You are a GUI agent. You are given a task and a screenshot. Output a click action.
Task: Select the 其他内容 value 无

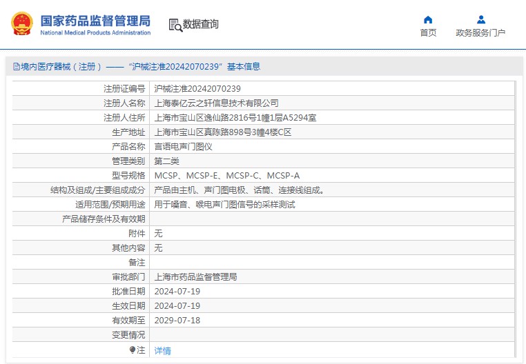158,247
